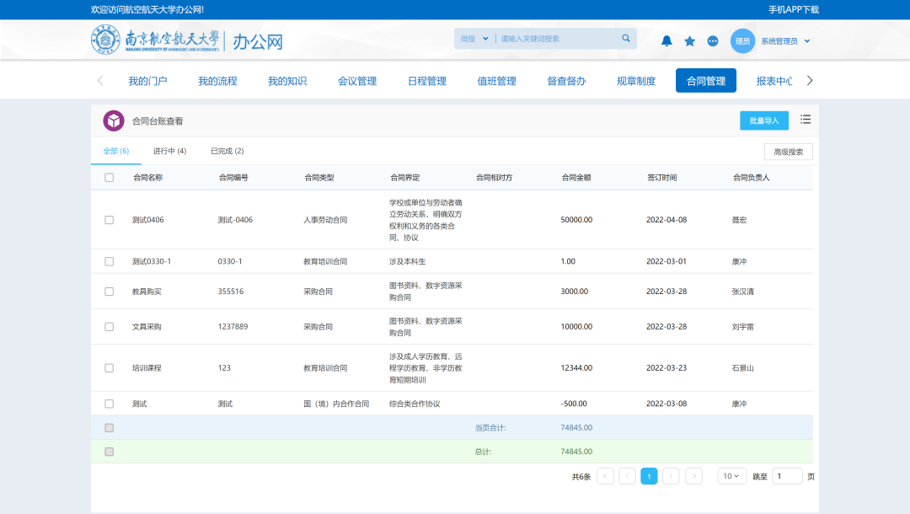The height and width of the screenshot is (514, 910).
Task: Click contract name 文具采购
Action: pos(147,327)
